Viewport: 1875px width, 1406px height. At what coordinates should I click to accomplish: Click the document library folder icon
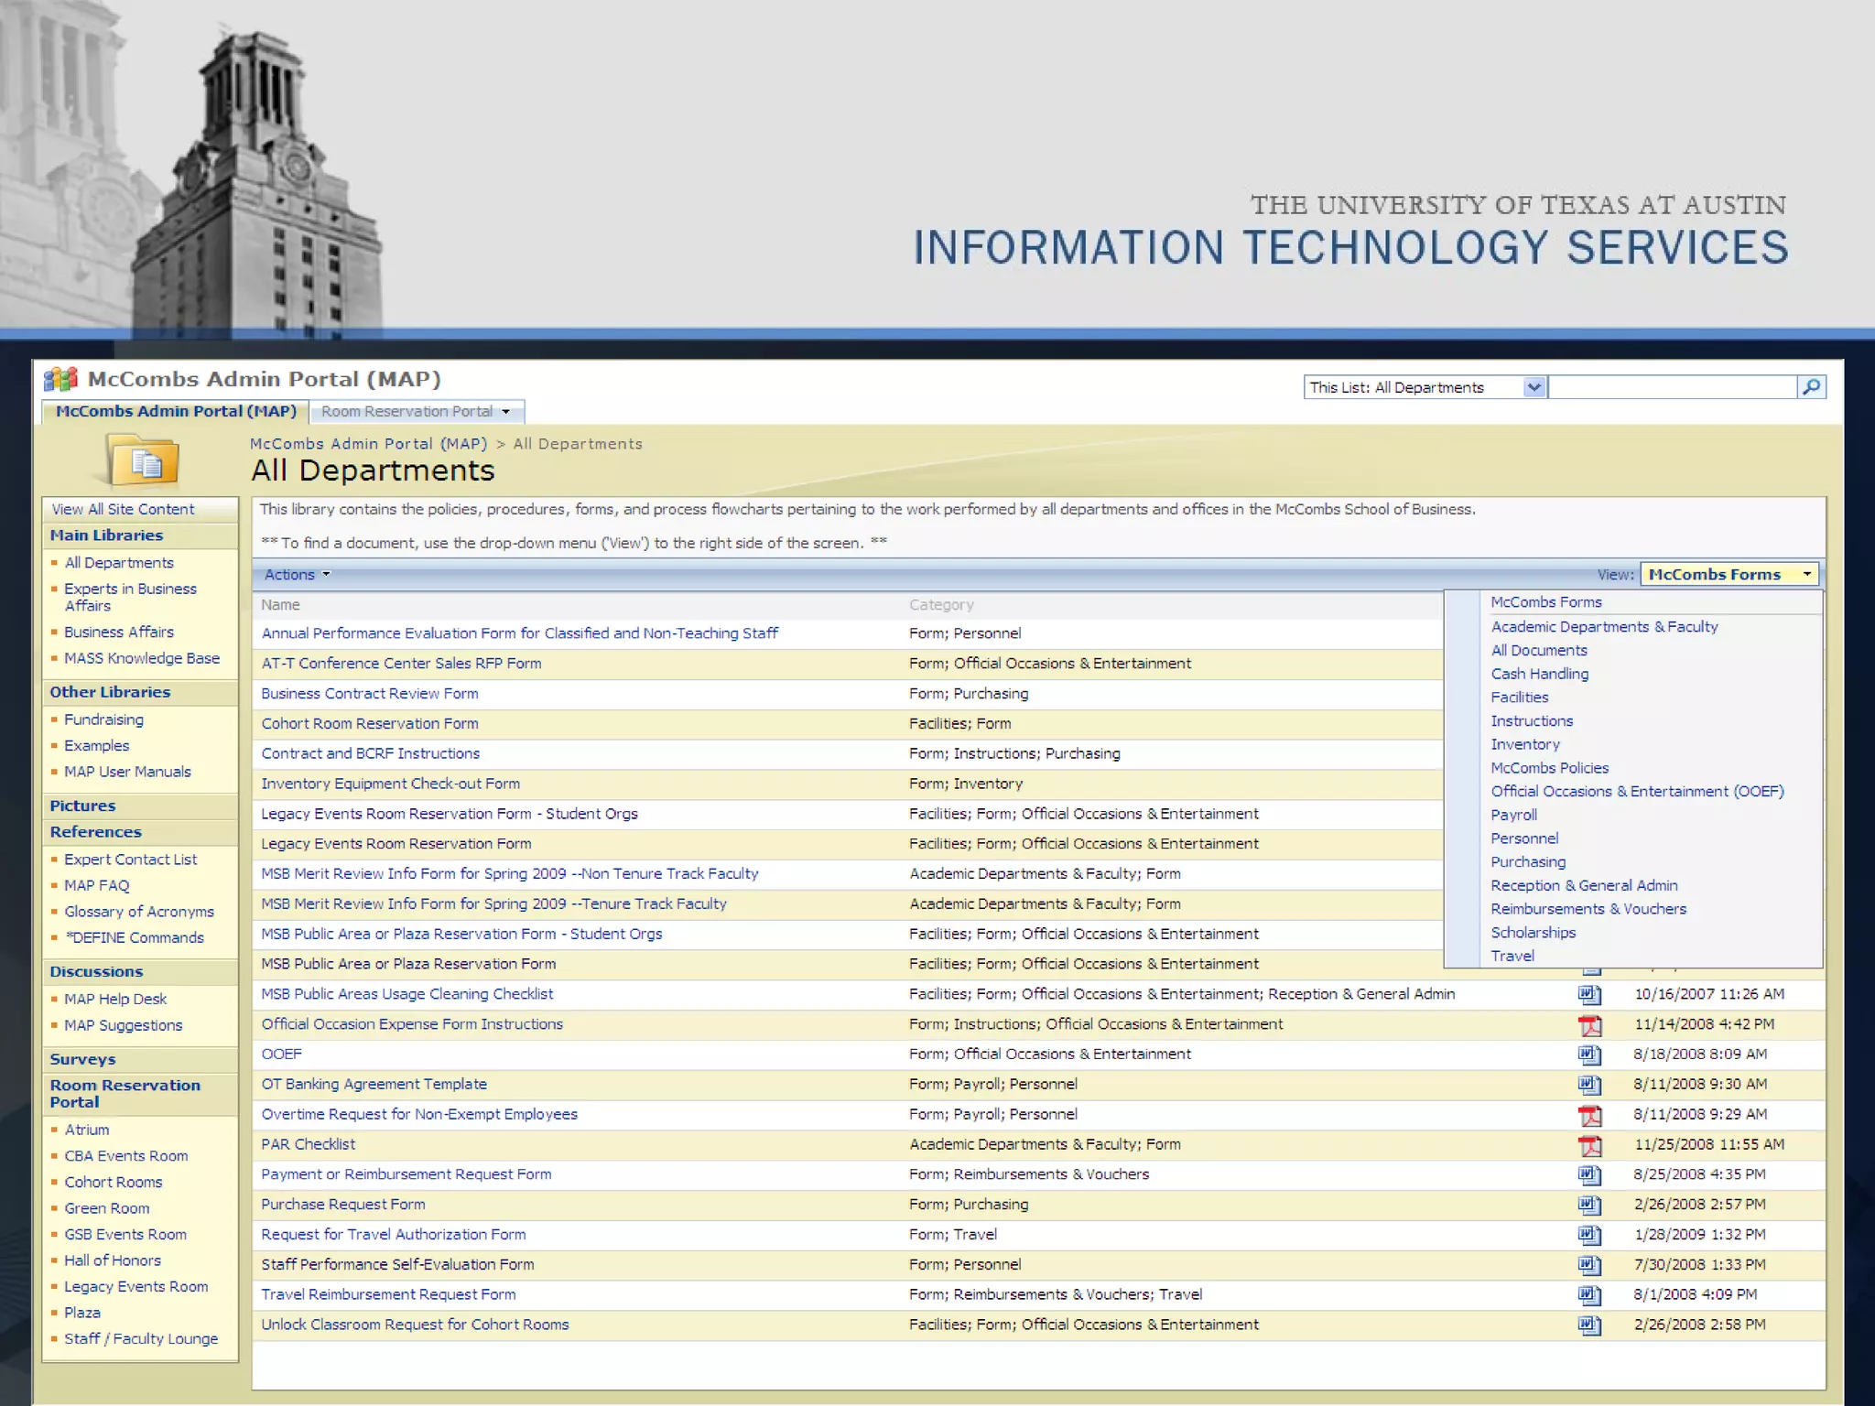click(143, 460)
